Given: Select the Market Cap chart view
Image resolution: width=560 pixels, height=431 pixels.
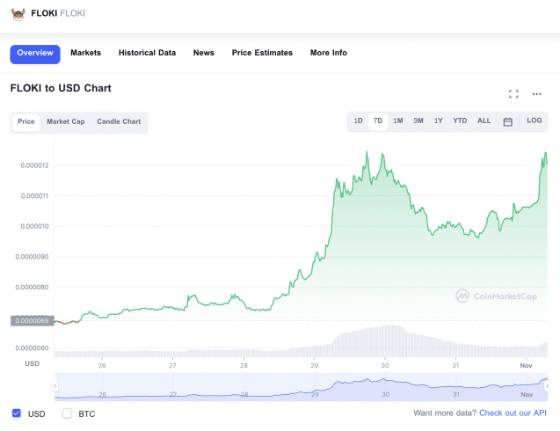Looking at the screenshot, I should (66, 122).
